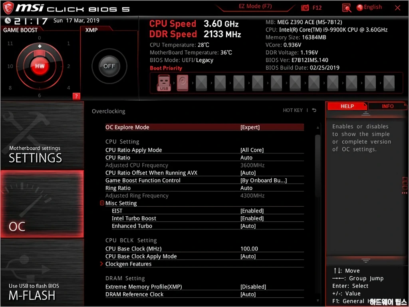Image resolution: width=409 pixels, height=307 pixels.
Task: Select the hard disk boot priority icon
Action: [x=183, y=83]
